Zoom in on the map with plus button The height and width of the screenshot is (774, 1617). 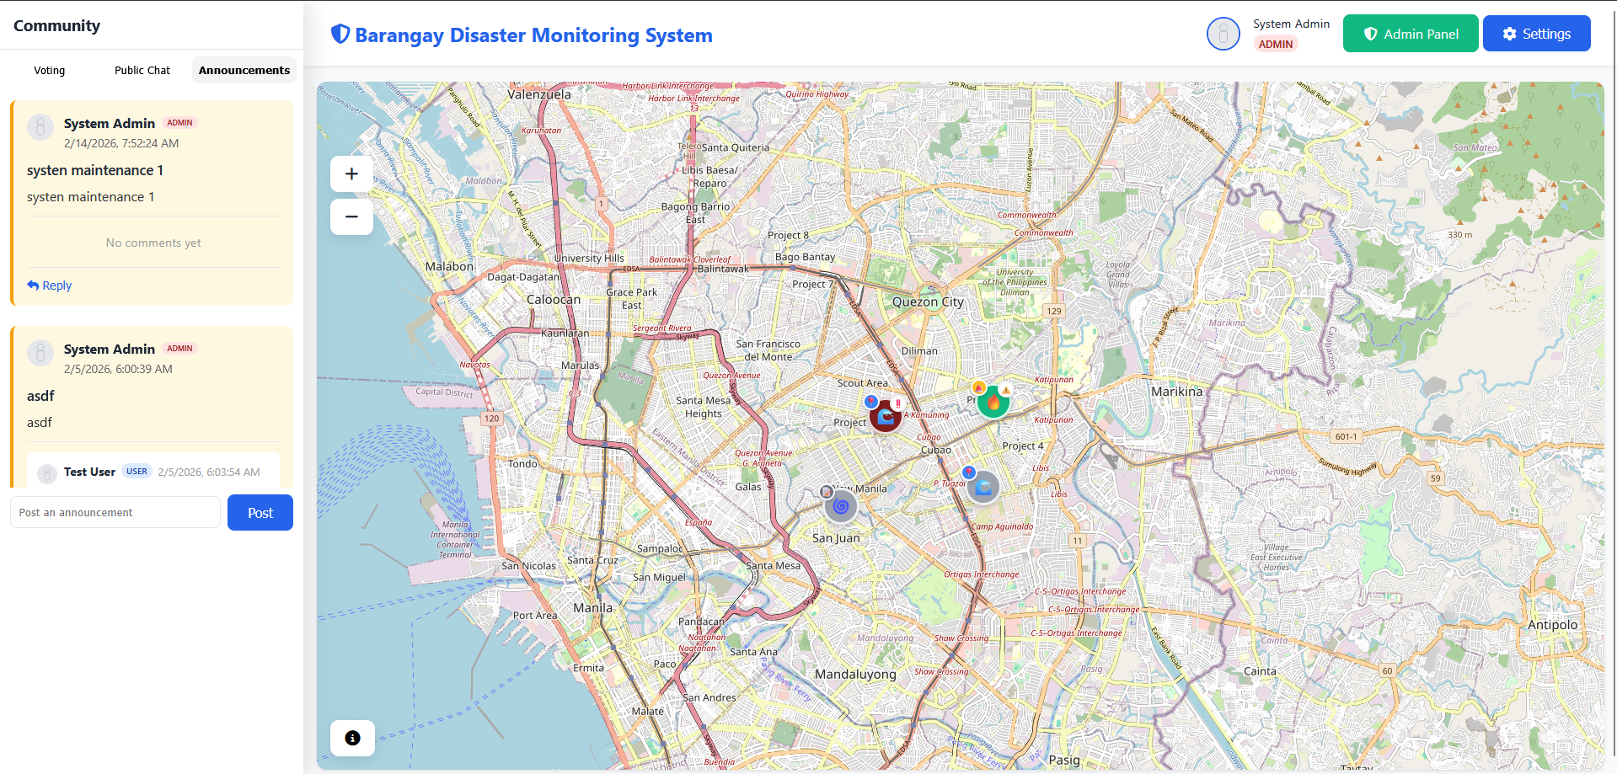pos(351,174)
